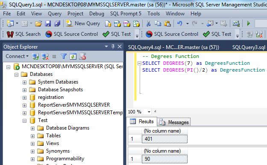Select the Views folder
Screen dimensions: 267x165
(53, 143)
